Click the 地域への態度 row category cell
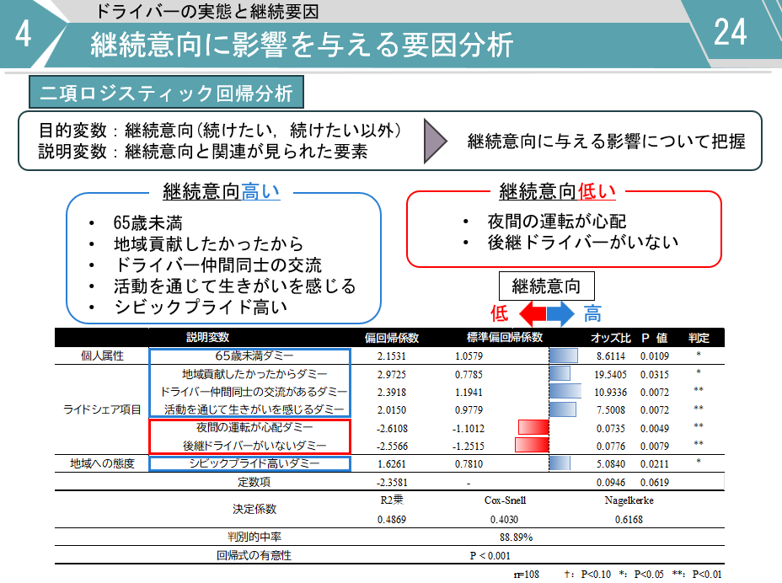Image resolution: width=782 pixels, height=583 pixels. pyautogui.click(x=102, y=463)
